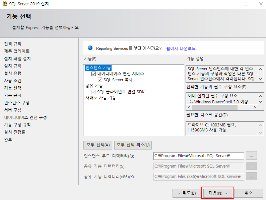Close the SQL Server 2019 설치 window

click(261, 4)
